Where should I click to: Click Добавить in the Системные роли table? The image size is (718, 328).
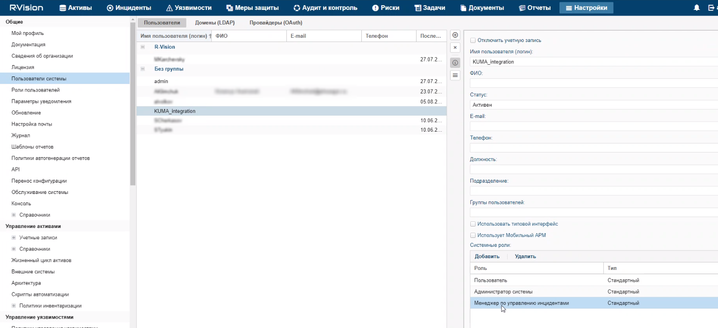coord(487,256)
